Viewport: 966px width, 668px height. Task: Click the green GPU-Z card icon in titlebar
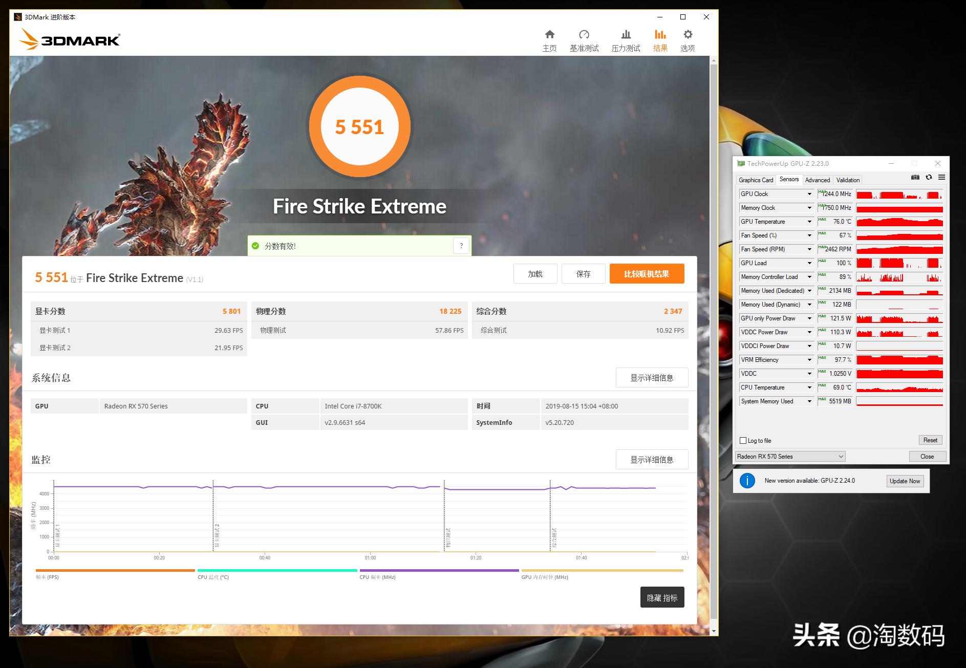741,163
